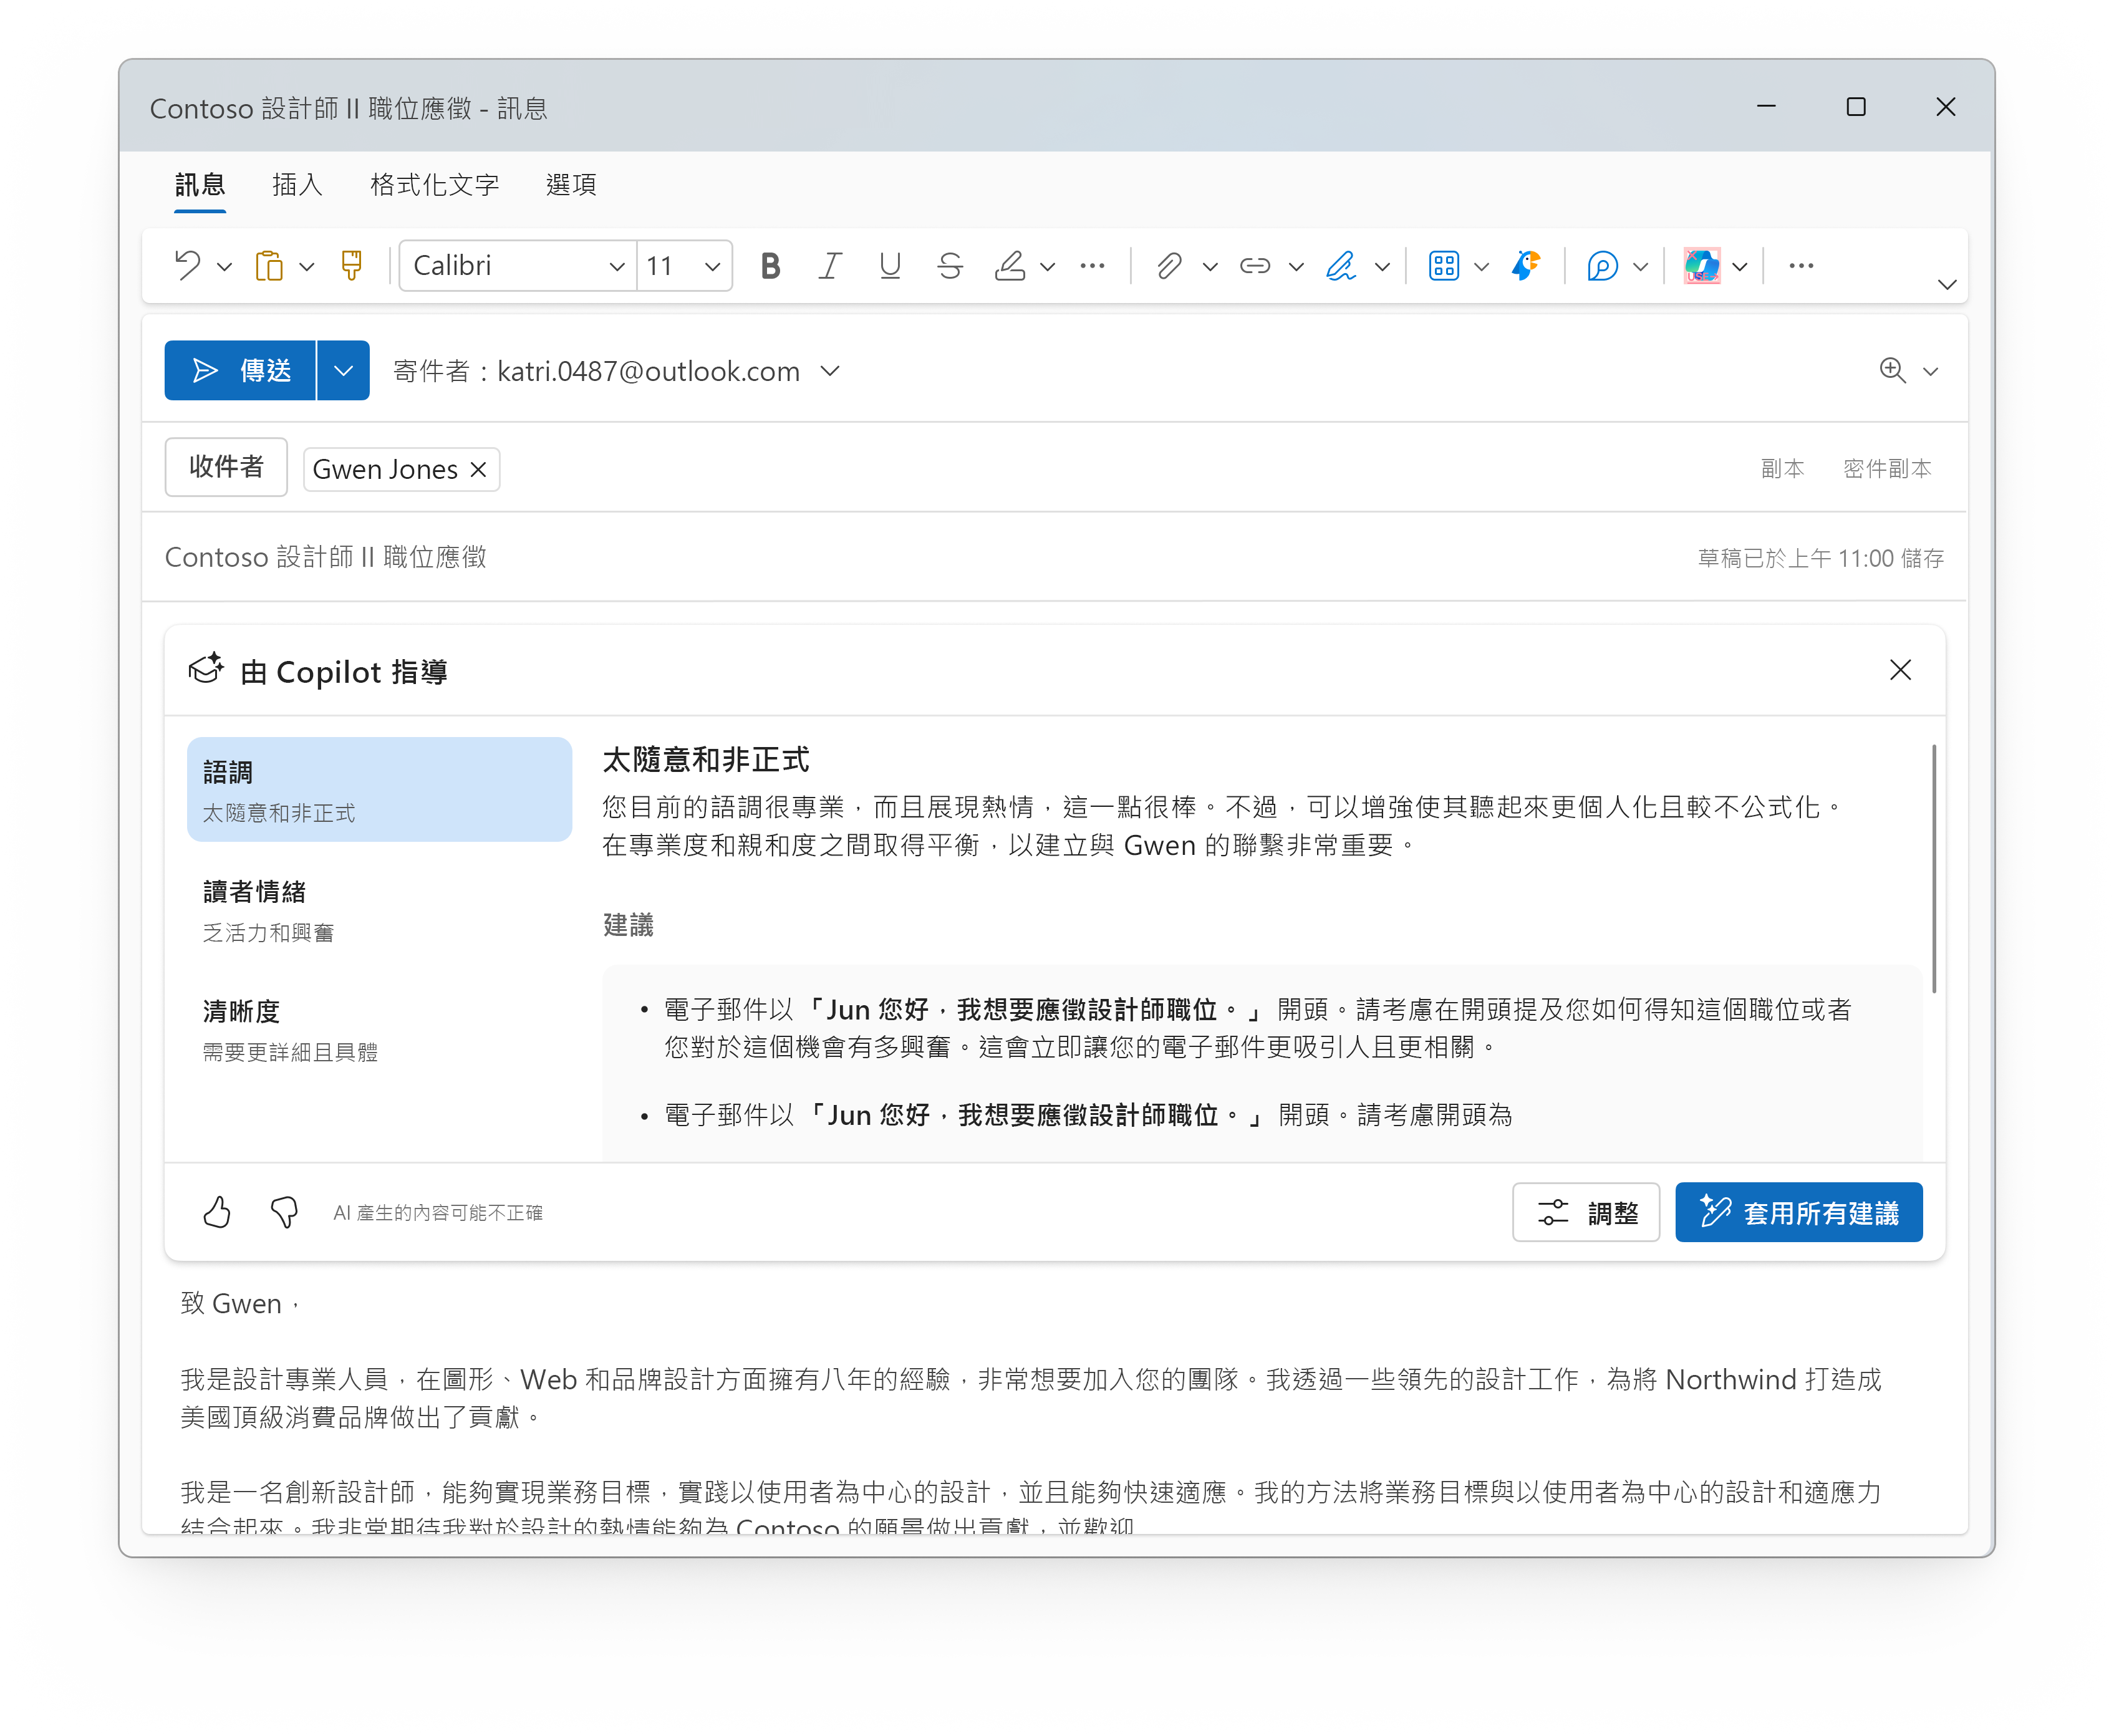Viewport: 2114px width, 1736px height.
Task: Open the font size 11 dropdown
Action: point(712,267)
